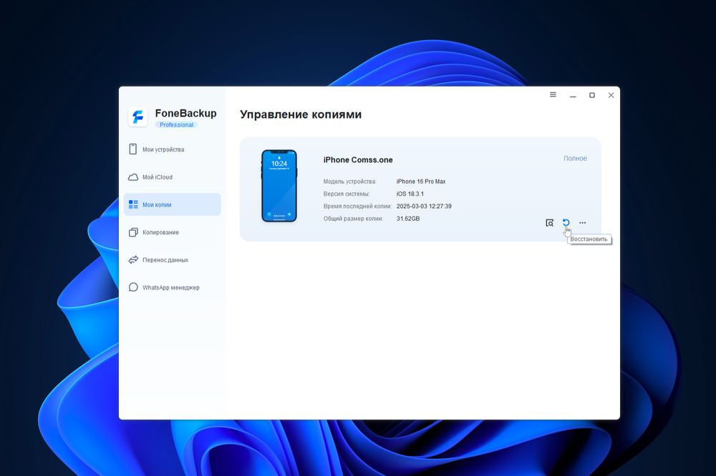Click the arrows icon beside Перенос данных
The width and height of the screenshot is (716, 476).
coord(133,260)
